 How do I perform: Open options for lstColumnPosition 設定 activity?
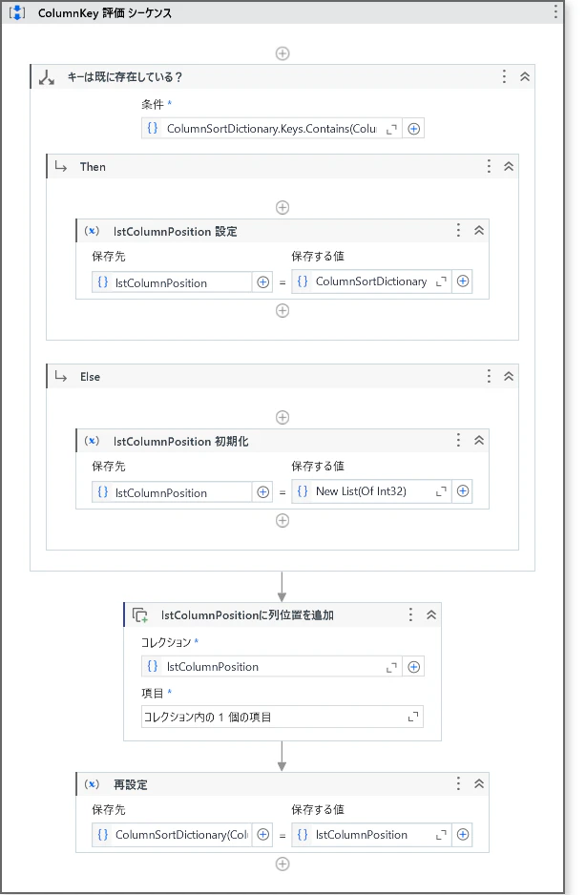(458, 230)
